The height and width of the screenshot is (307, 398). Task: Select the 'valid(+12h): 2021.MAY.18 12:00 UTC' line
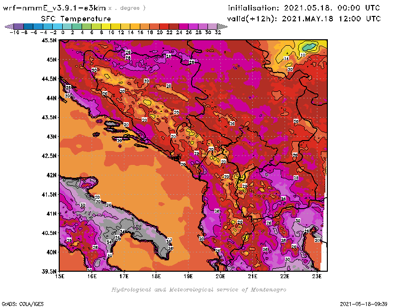304,19
